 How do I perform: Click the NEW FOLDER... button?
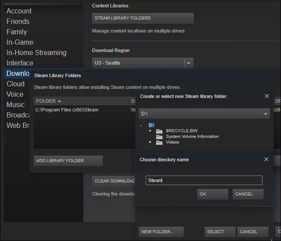[x=161, y=232]
